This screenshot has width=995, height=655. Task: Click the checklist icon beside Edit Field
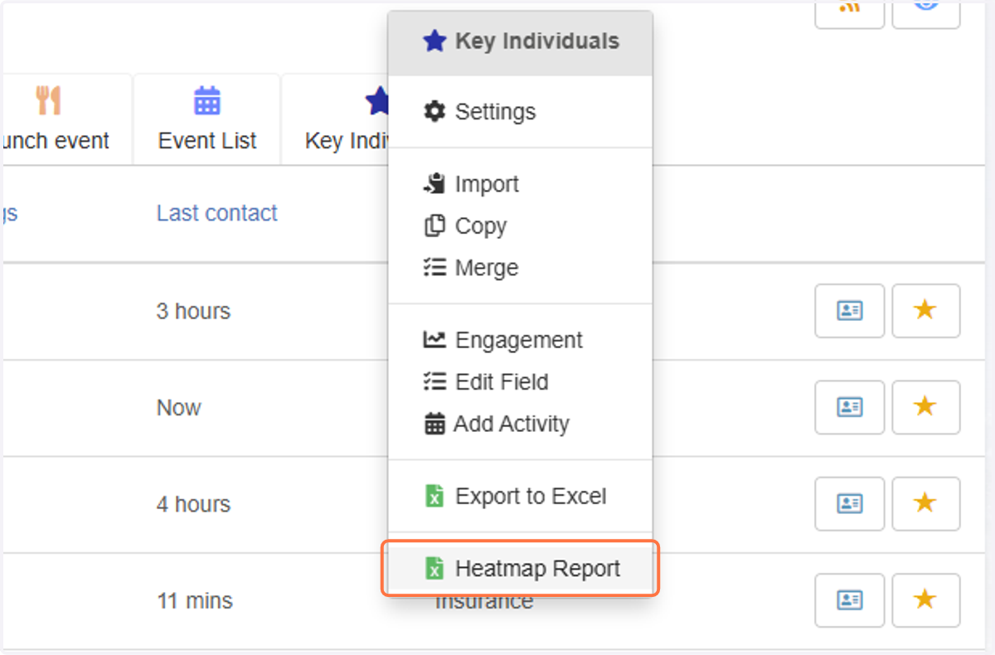tap(434, 381)
